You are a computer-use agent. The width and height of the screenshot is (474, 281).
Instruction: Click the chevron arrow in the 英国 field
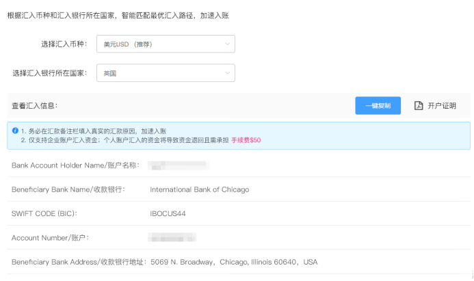pos(227,73)
